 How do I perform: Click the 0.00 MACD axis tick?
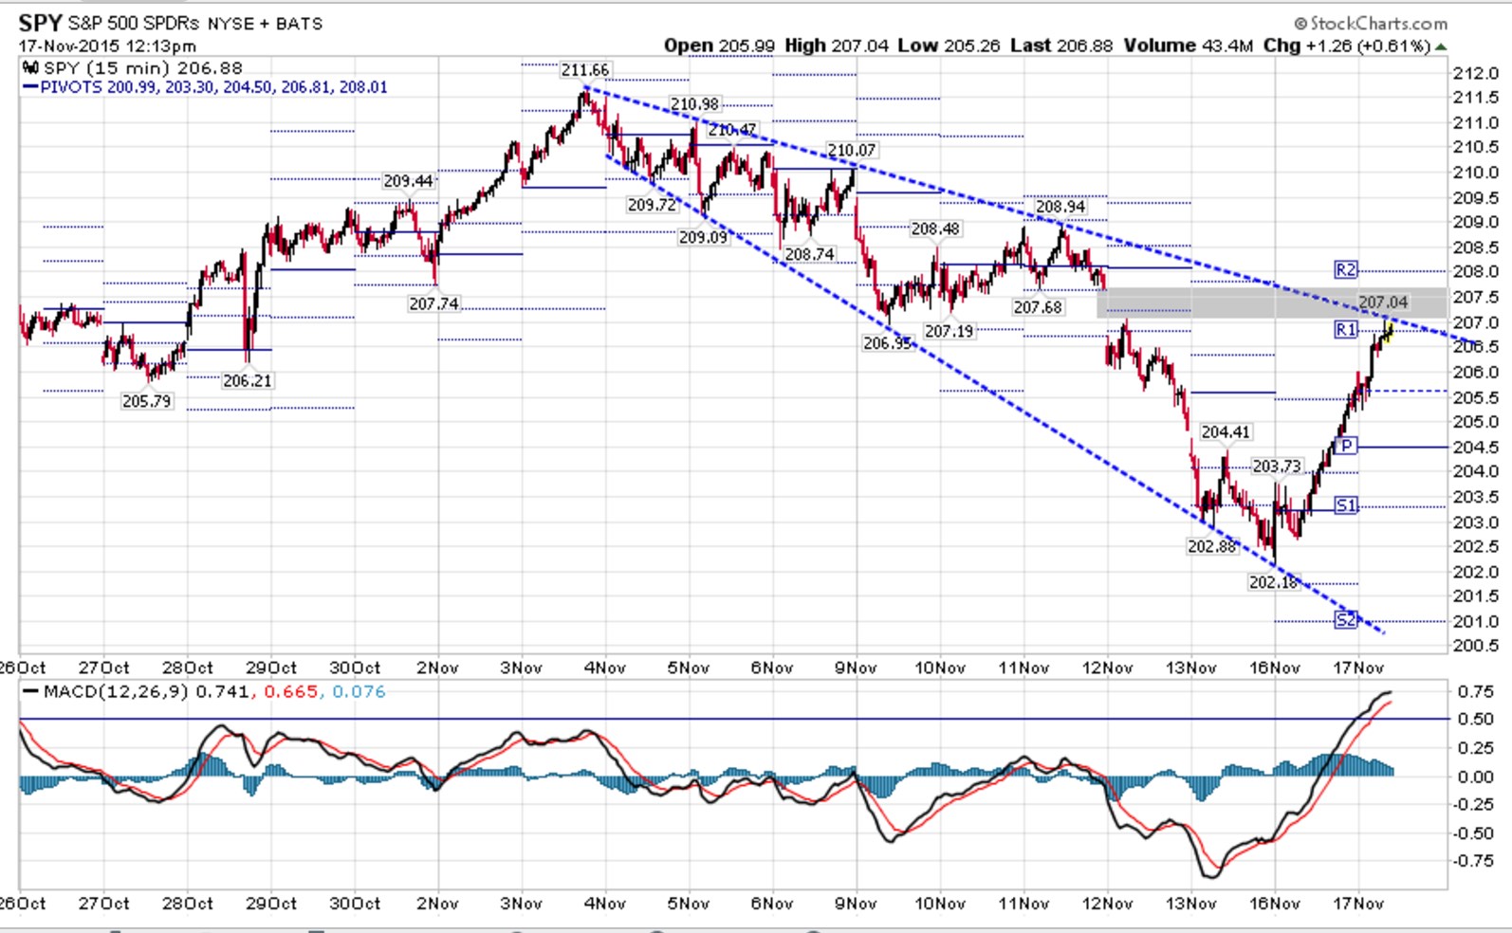(x=1476, y=777)
